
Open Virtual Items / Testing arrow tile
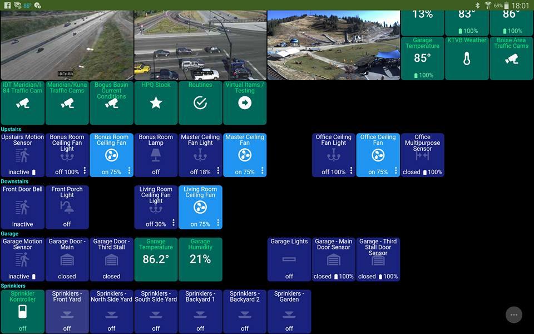pos(245,102)
